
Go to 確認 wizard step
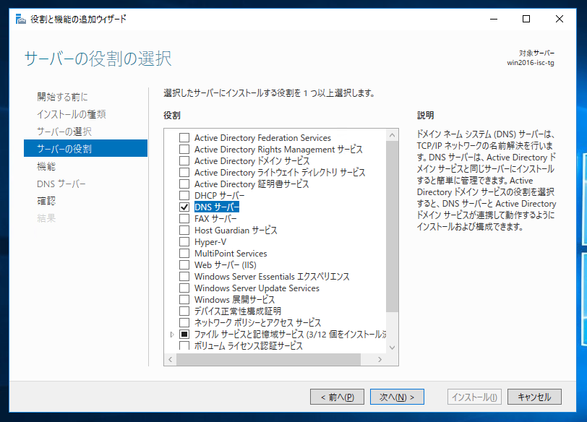[46, 201]
